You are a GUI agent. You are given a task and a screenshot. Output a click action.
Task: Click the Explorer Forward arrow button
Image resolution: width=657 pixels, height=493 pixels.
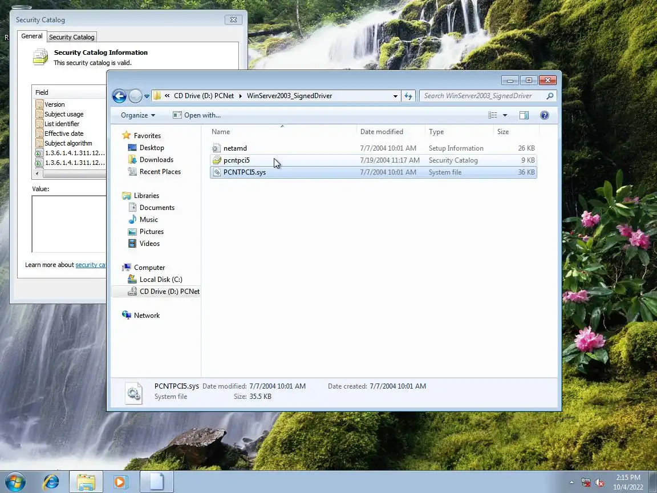coord(135,96)
